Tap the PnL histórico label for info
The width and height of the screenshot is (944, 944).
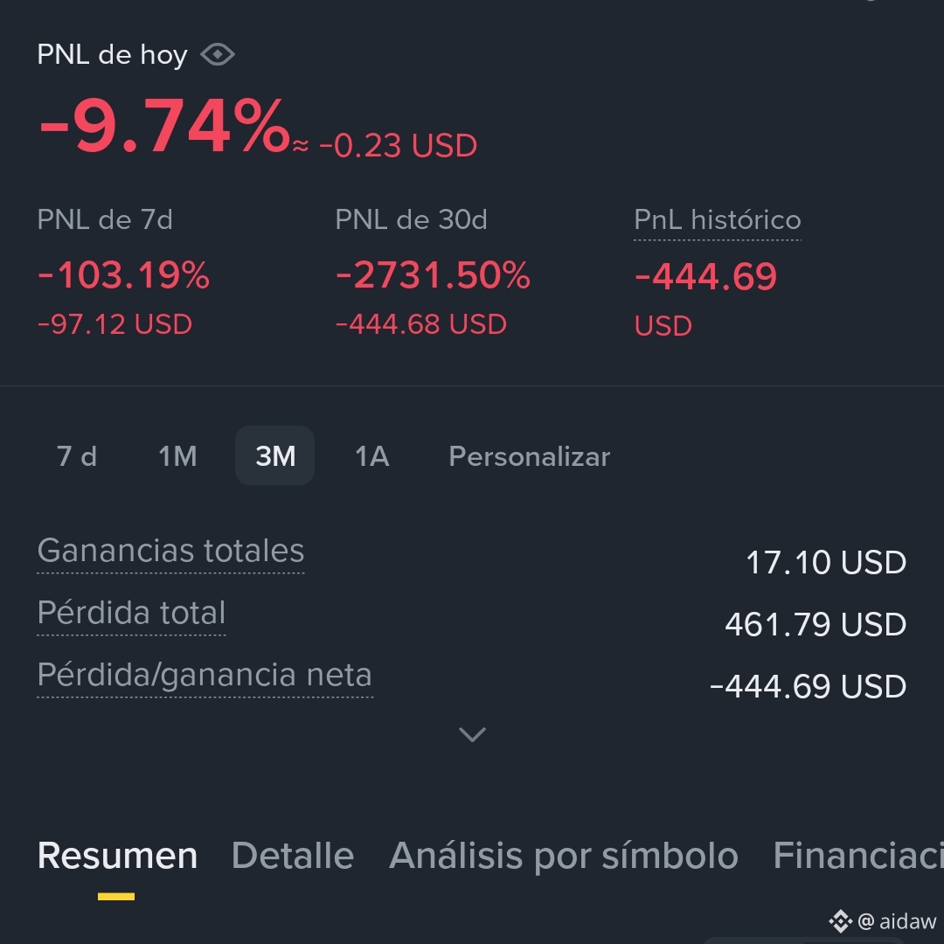click(x=717, y=219)
